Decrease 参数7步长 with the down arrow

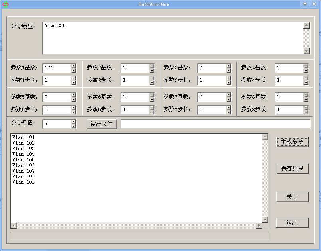click(x=229, y=112)
